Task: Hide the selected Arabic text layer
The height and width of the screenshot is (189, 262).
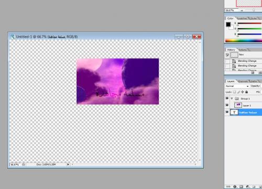Action: (x=227, y=112)
